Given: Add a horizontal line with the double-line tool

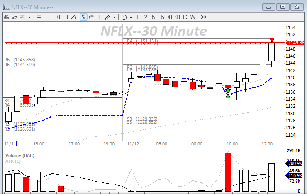Looking at the screenshot, I should [39, 17].
